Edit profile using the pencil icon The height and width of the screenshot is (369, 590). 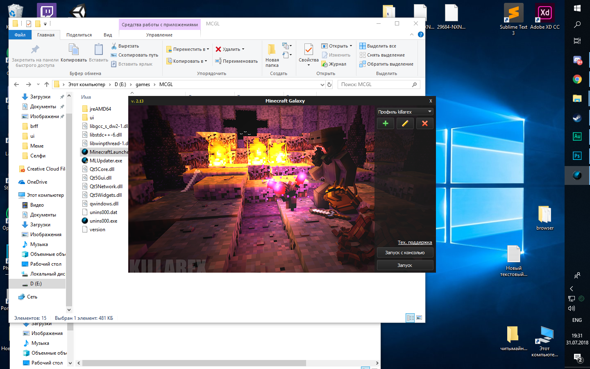(x=405, y=123)
